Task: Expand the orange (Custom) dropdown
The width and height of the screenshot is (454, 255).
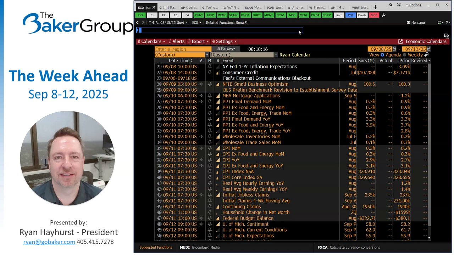Action: 207,55
